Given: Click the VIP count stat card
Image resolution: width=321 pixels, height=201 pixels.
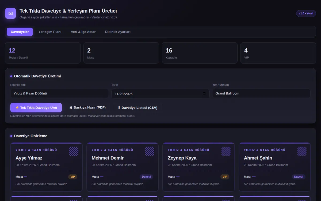Looking at the screenshot, I should pyautogui.click(x=278, y=53).
